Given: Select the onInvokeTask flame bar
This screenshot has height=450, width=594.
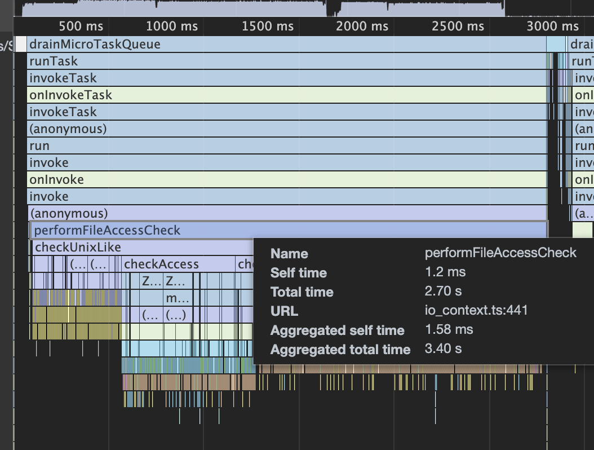Looking at the screenshot, I should click(x=286, y=95).
